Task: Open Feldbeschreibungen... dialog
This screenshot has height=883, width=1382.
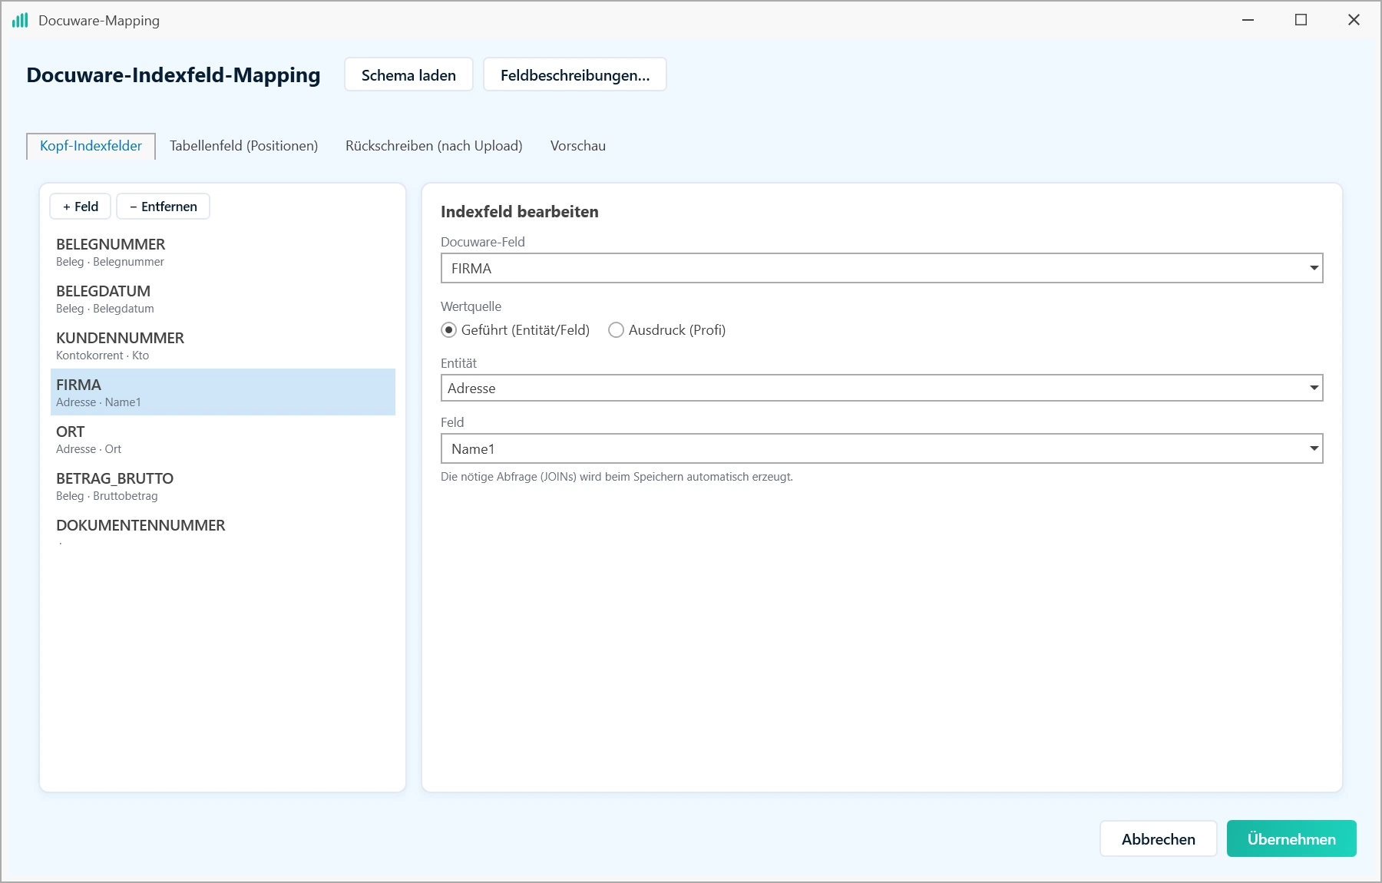Action: pyautogui.click(x=575, y=74)
